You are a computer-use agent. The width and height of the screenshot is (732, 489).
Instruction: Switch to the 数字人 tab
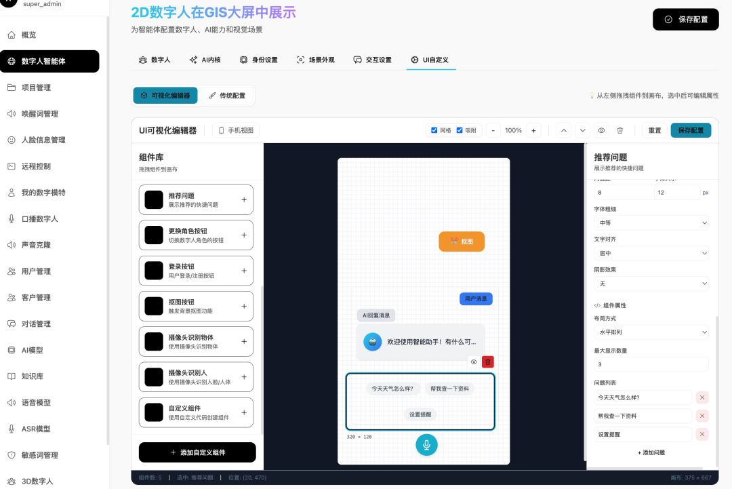(155, 60)
